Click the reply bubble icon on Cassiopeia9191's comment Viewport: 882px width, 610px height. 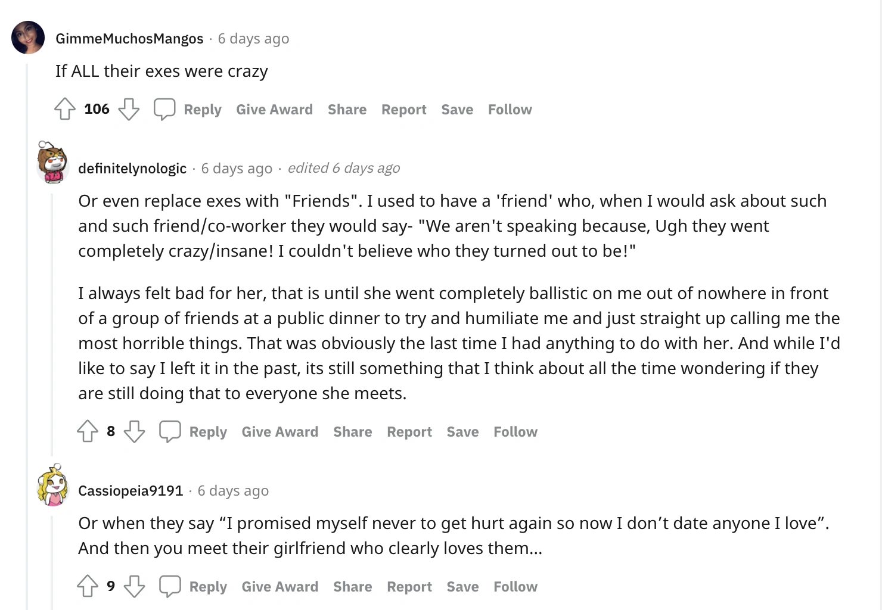(x=170, y=587)
